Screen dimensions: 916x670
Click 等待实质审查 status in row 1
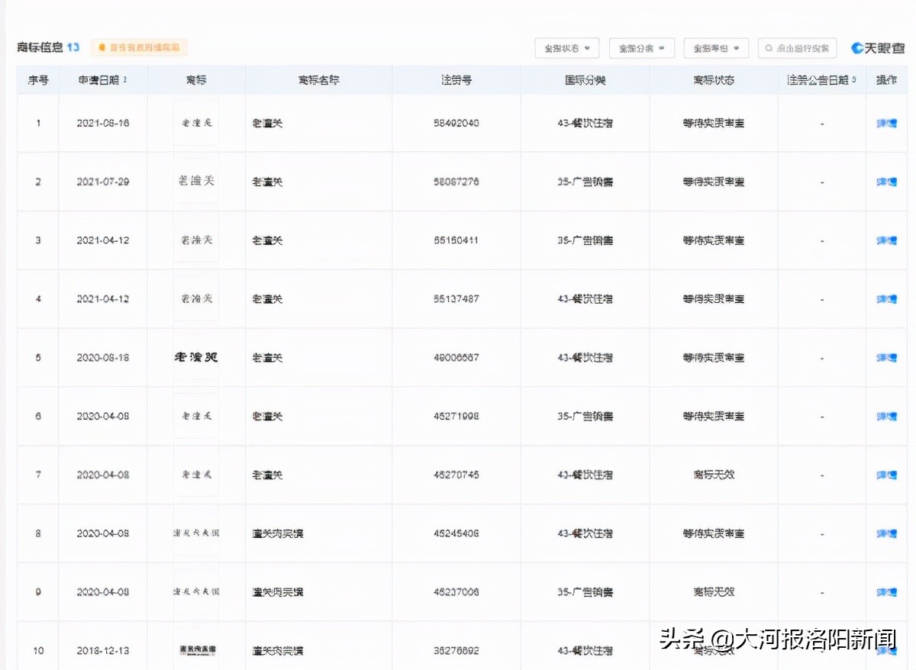pos(714,123)
